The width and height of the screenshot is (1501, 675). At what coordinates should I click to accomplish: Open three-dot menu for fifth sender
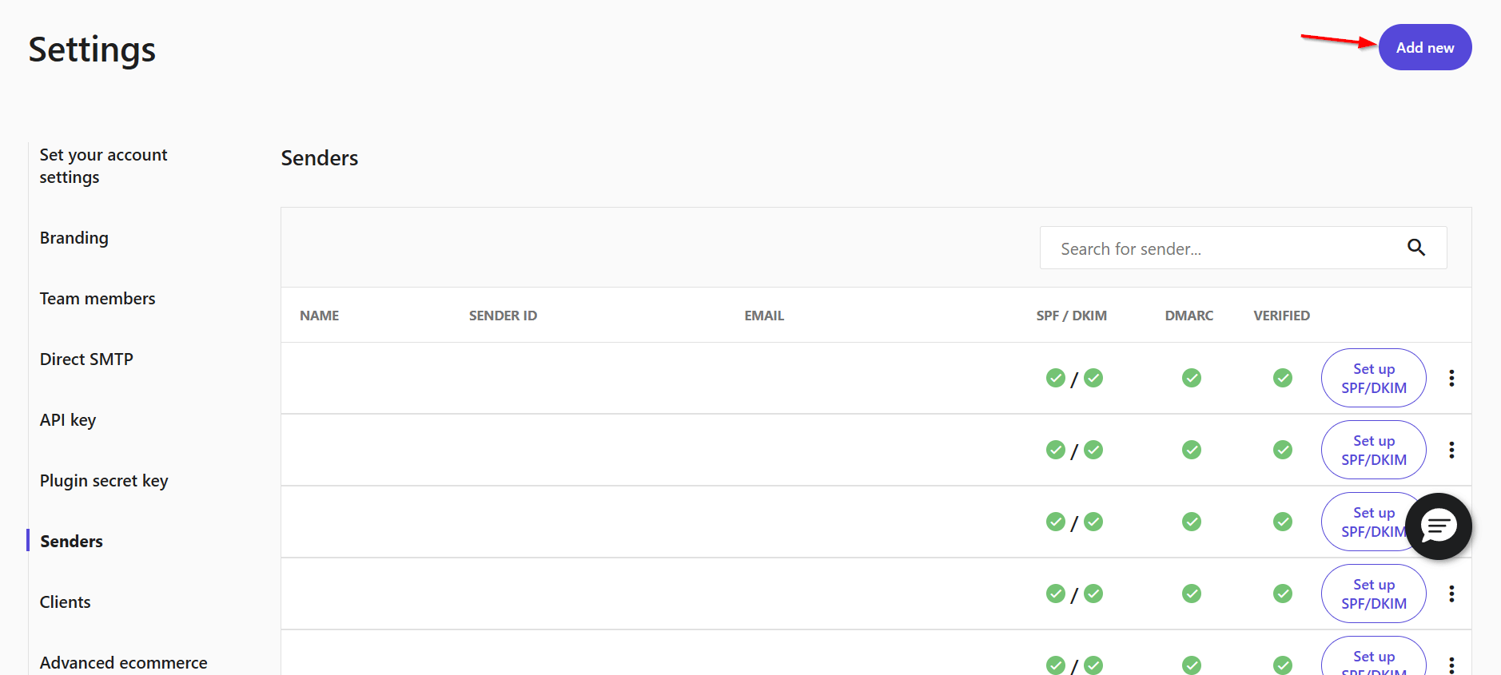pos(1451,665)
